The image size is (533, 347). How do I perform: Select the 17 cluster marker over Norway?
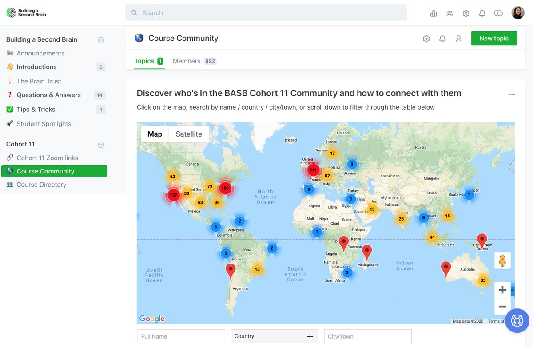[332, 154]
